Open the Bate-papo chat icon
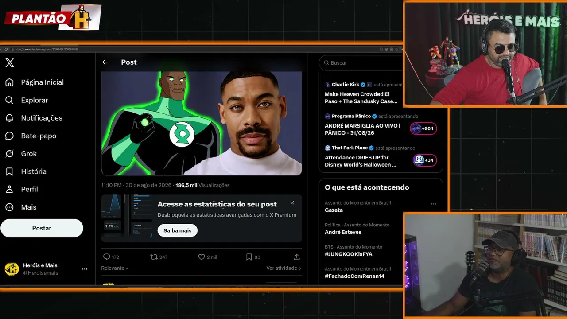Image resolution: width=567 pixels, height=319 pixels. [x=9, y=136]
